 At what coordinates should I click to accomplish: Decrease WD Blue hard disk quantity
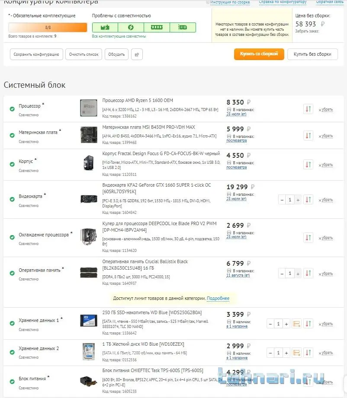(270, 353)
